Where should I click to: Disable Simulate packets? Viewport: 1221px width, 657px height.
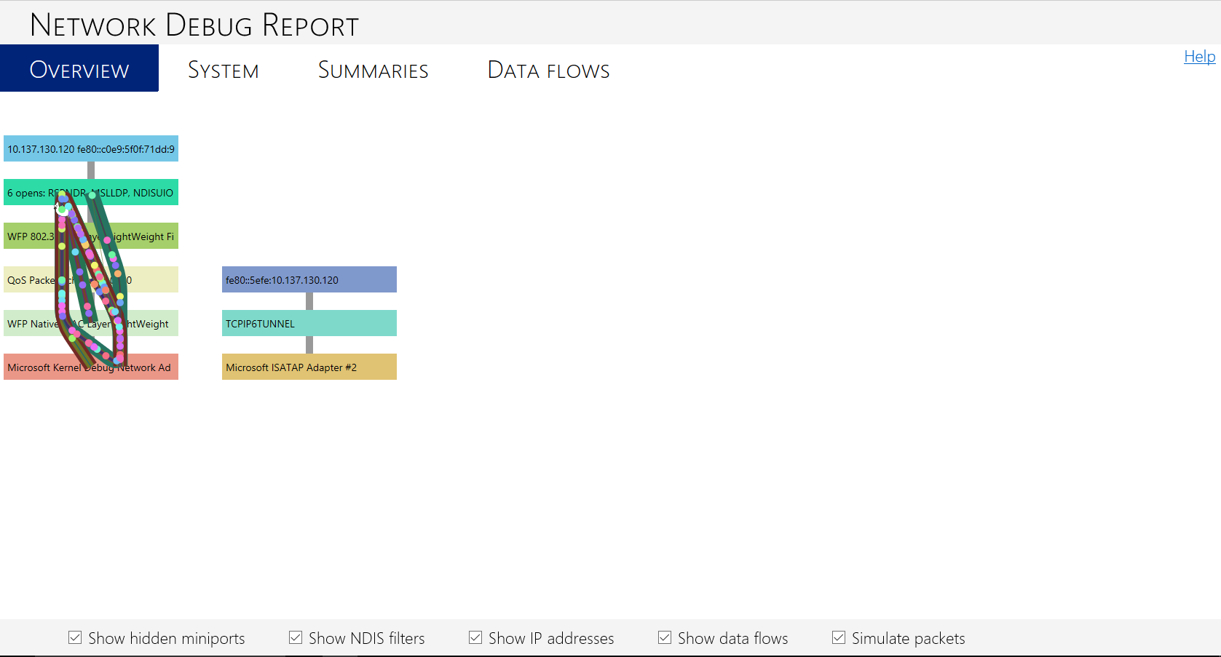[x=838, y=637]
